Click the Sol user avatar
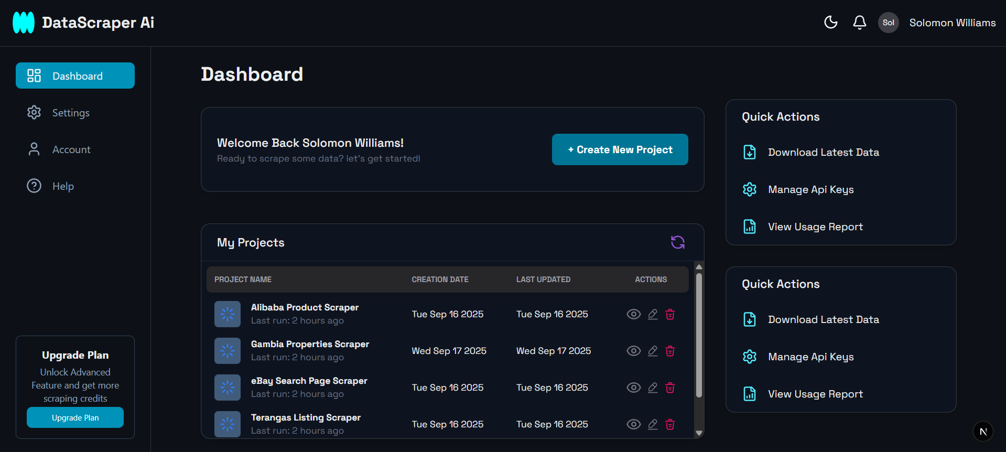Screen dimensions: 1006x452 pyautogui.click(x=888, y=23)
